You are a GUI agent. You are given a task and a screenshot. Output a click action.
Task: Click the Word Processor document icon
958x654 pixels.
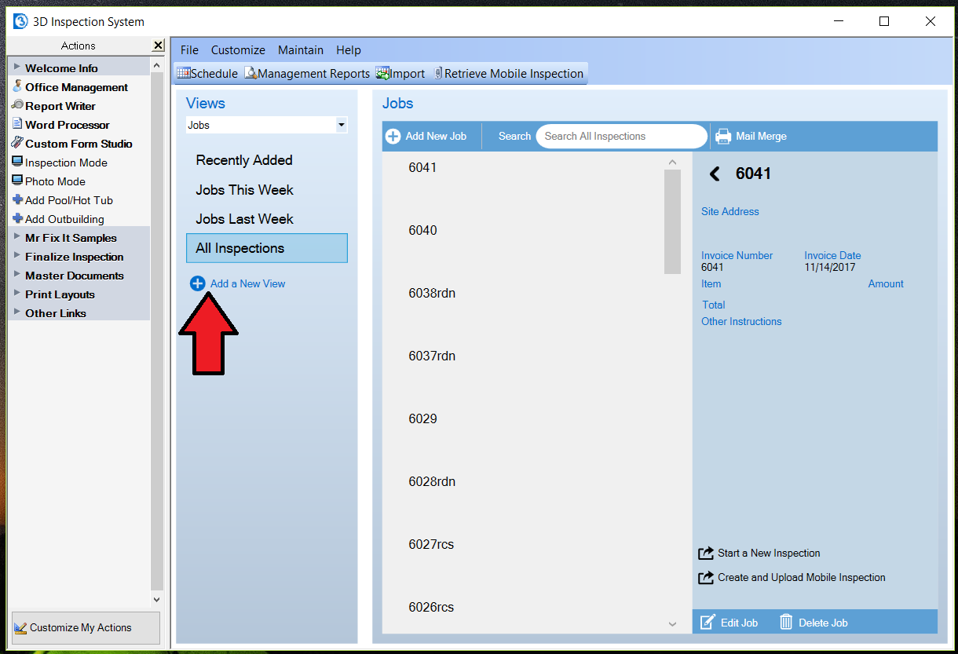click(x=17, y=124)
